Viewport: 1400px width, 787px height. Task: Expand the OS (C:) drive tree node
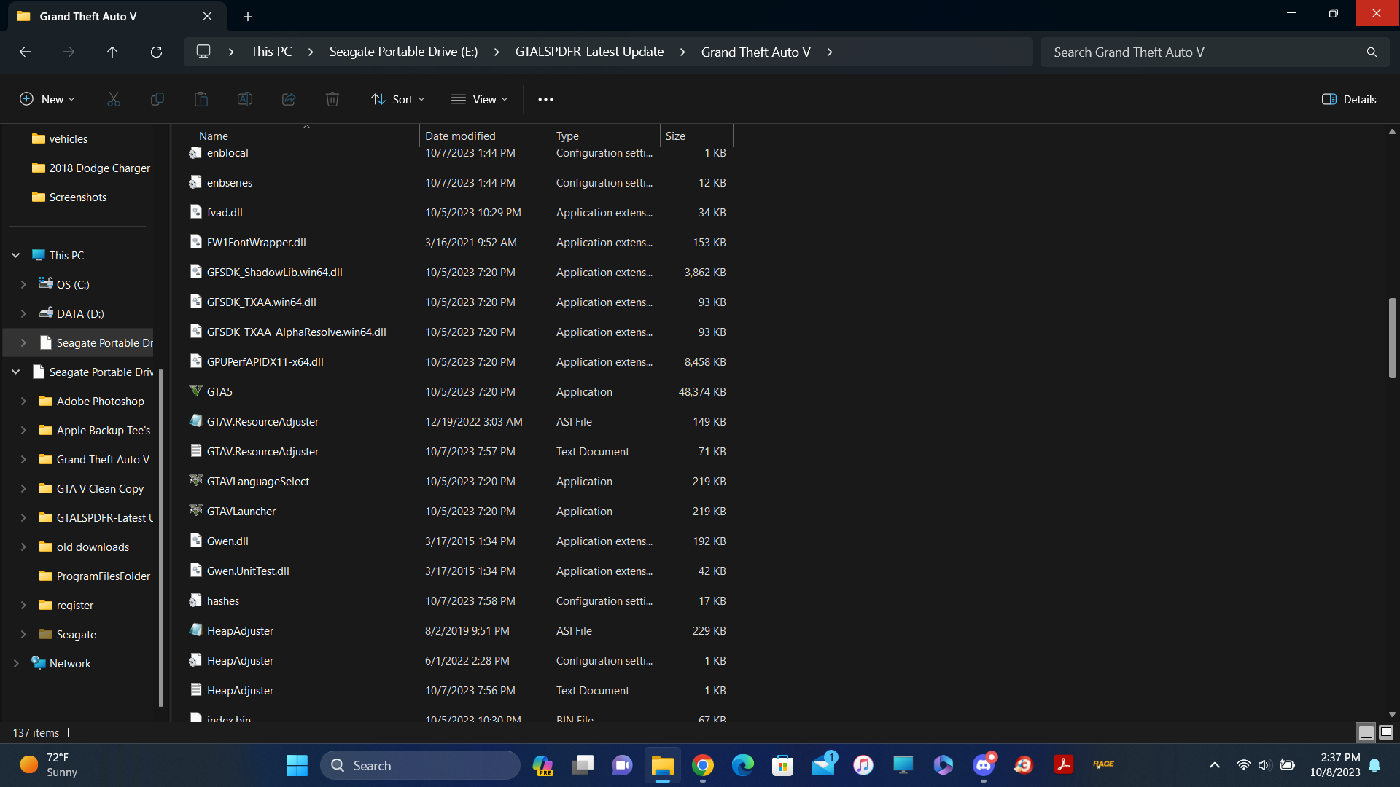(x=23, y=284)
